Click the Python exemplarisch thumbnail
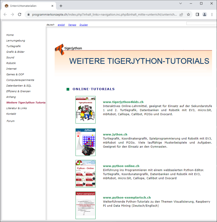Viewport: 217px width, 222px height. click(86, 205)
